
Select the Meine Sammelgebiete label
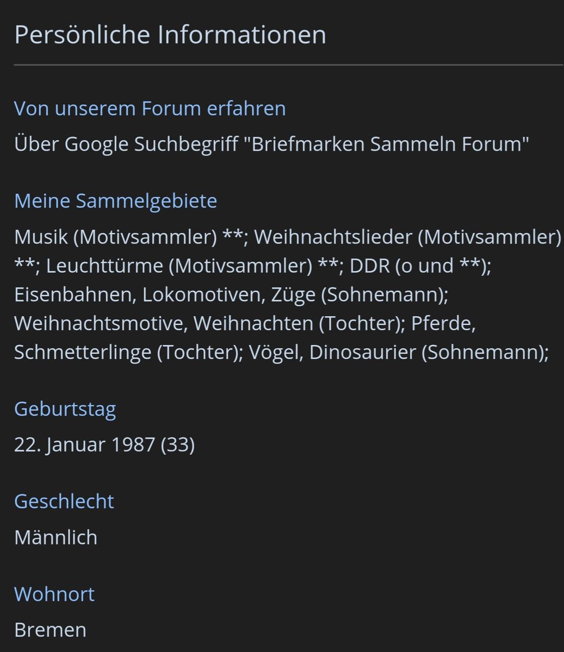click(115, 201)
